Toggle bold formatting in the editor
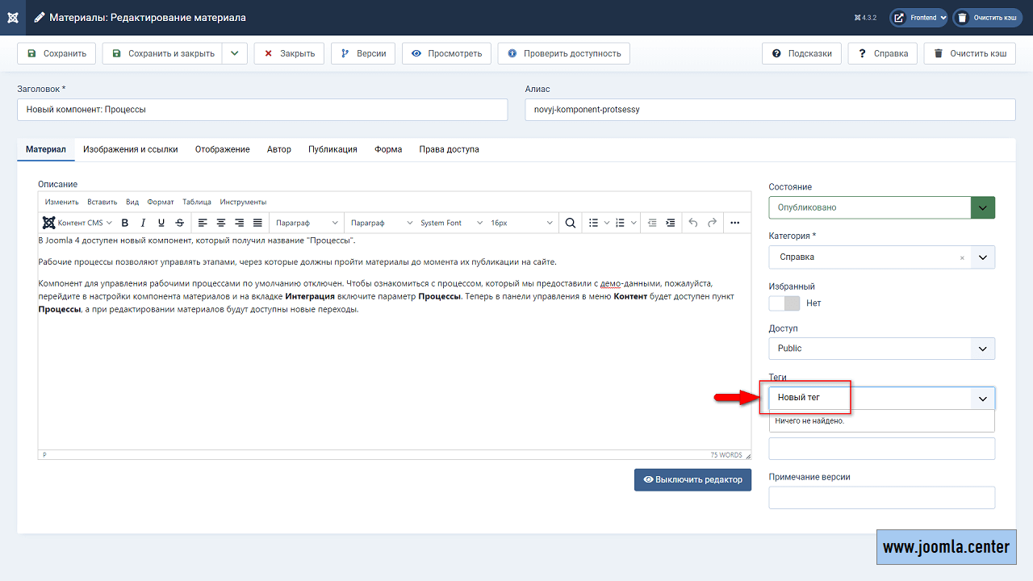The width and height of the screenshot is (1033, 581). pos(124,222)
